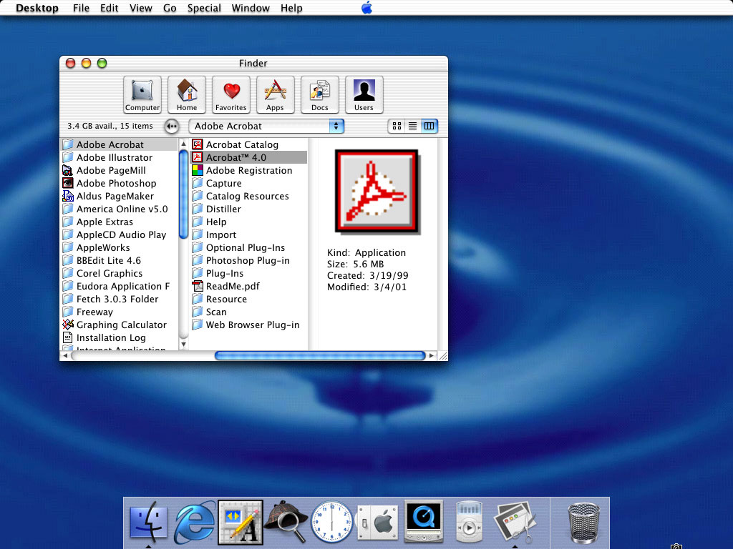Open the Computer toolbar shortcut
Screen dimensions: 733x549
click(x=142, y=95)
